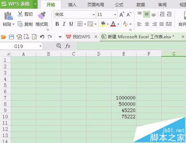The image size is (186, 143).
Task: Export to PDF icon
Action: (19, 37)
